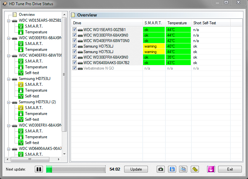
Task: Open Overview in the tree
Action: [27, 15]
